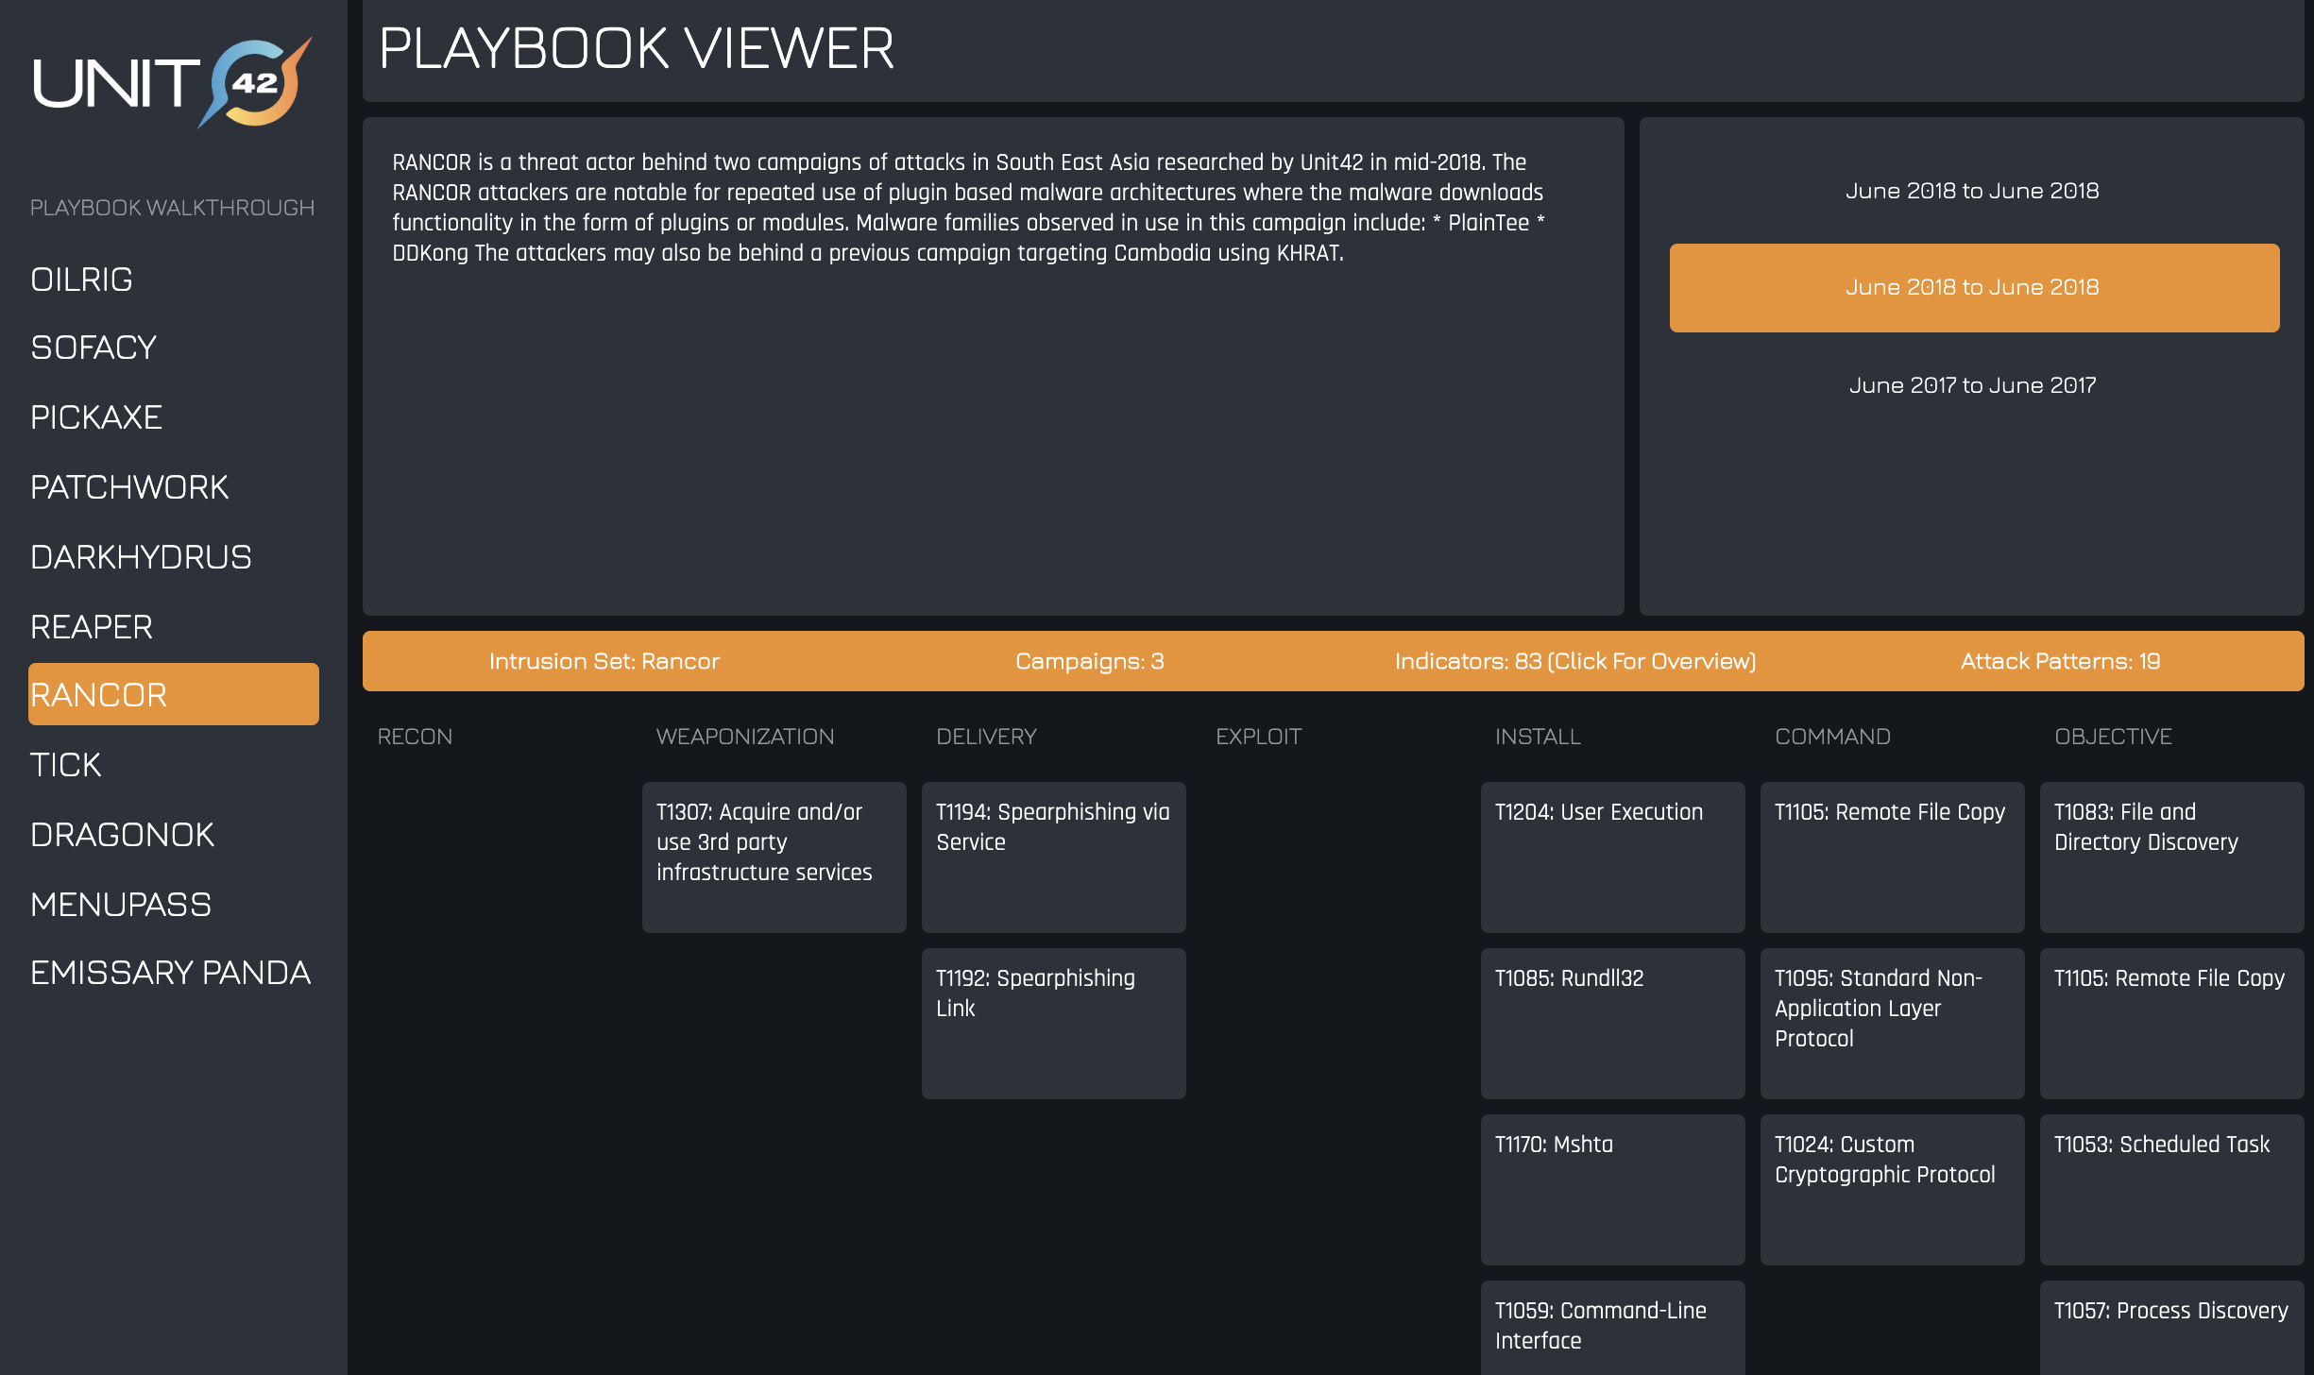Viewport: 2314px width, 1375px height.
Task: Open the T1024 Custom Cryptographic Protocol card
Action: (x=1893, y=1190)
